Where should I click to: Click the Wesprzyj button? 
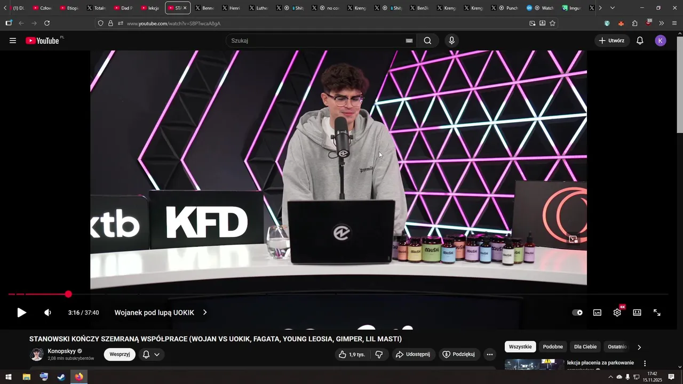click(120, 355)
